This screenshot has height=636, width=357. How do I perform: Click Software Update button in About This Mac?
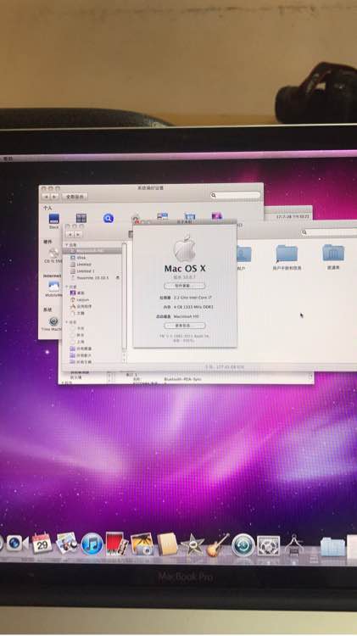coord(185,286)
